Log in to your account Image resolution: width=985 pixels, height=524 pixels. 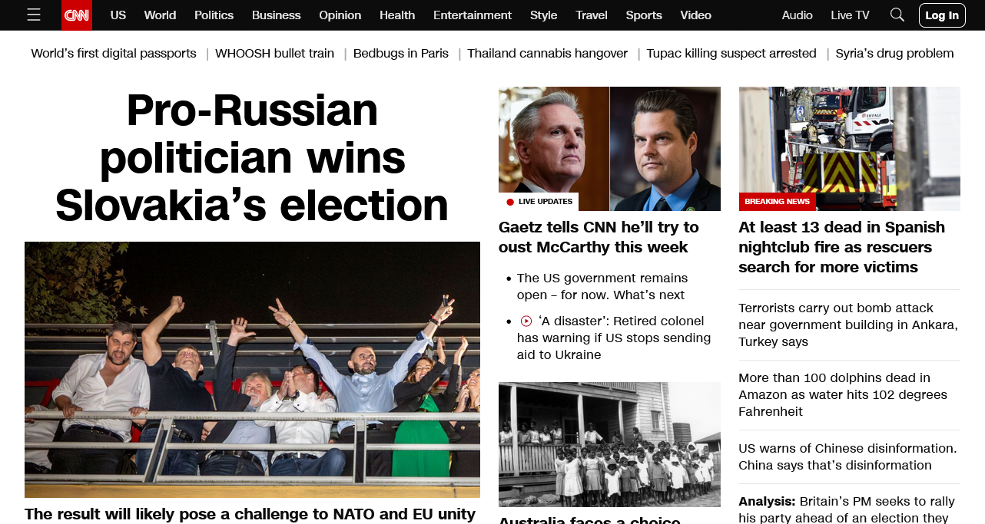click(942, 15)
